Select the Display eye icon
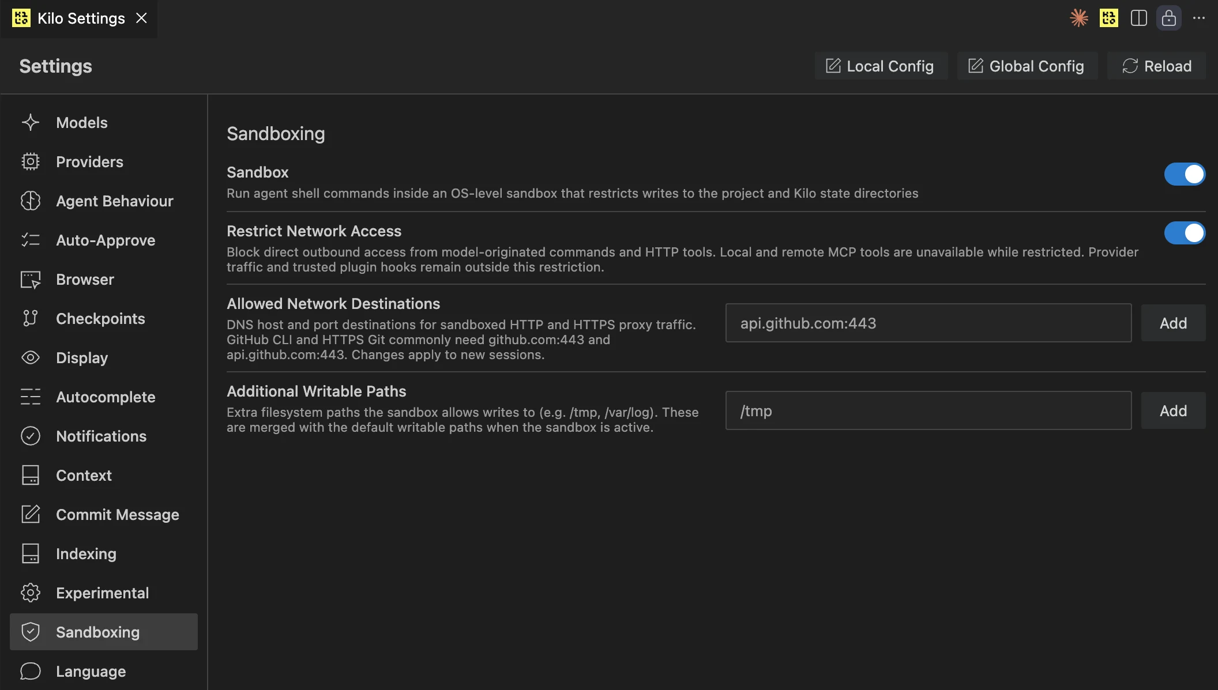 pos(30,357)
